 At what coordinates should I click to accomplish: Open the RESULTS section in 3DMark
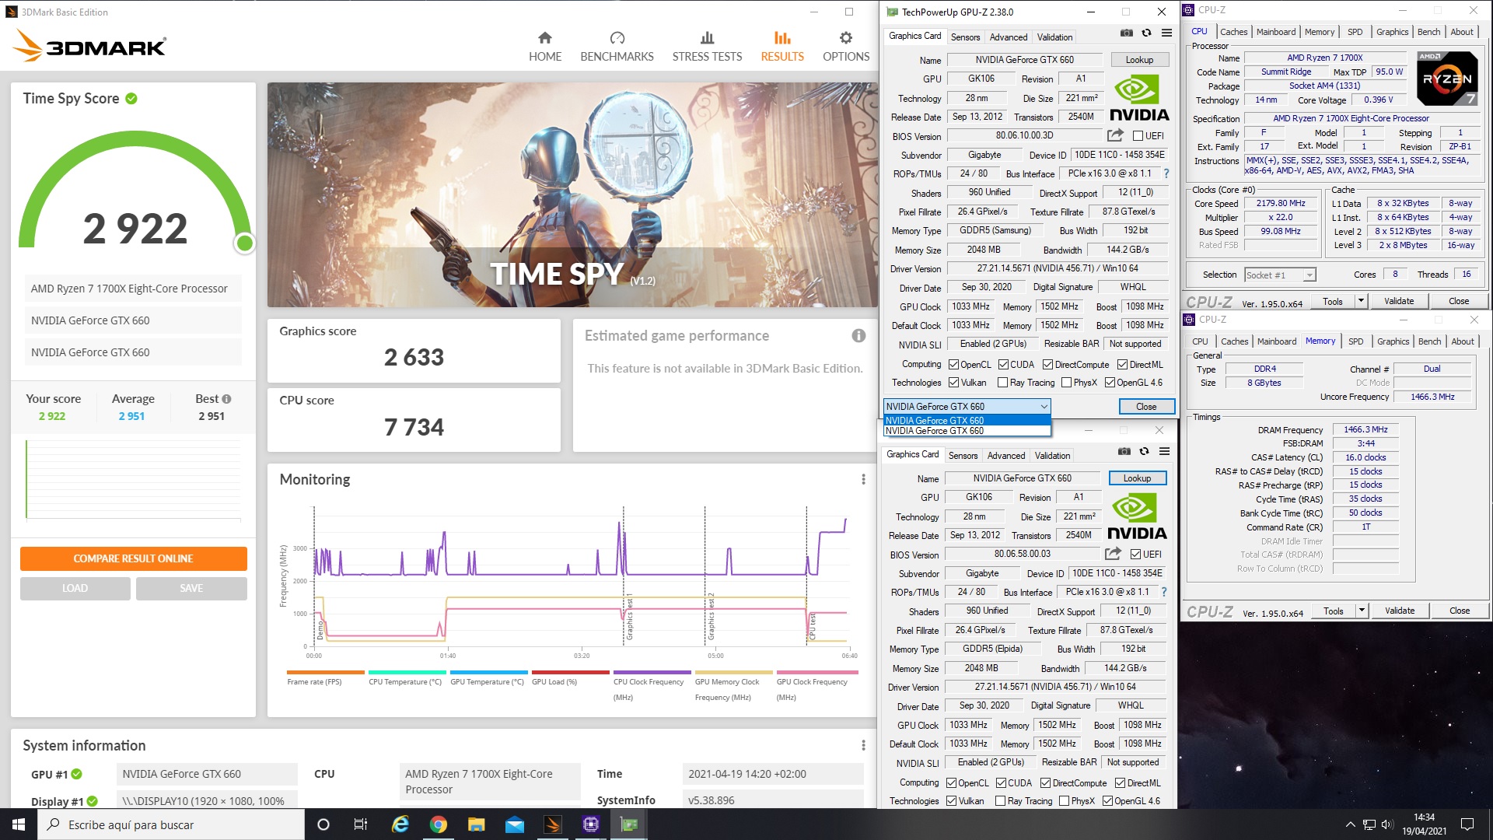point(782,47)
